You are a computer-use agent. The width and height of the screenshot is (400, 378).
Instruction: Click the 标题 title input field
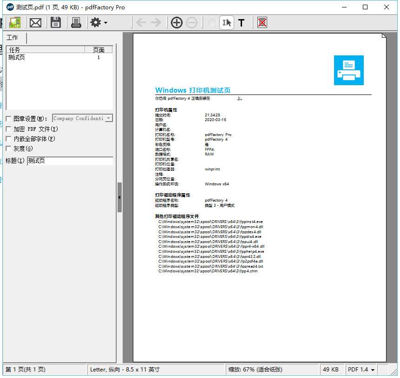(x=70, y=161)
